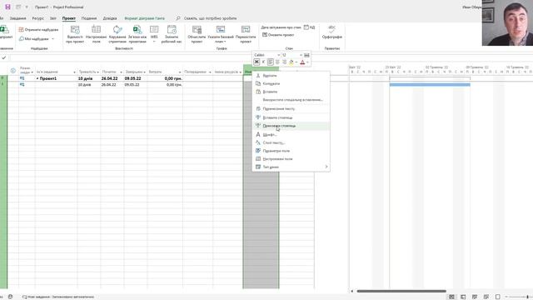This screenshot has height=300, width=533.
Task: Select Paste (Вставити) in context menu
Action: [291, 92]
